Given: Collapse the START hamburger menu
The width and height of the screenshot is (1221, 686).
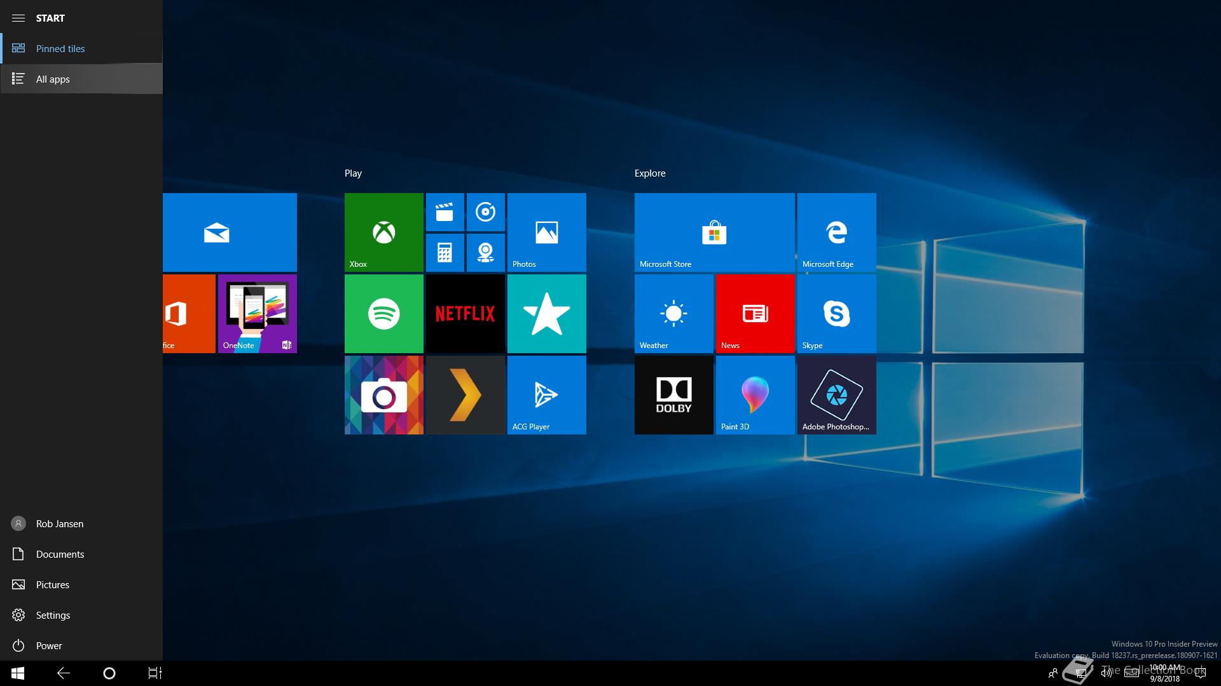Looking at the screenshot, I should (x=18, y=18).
